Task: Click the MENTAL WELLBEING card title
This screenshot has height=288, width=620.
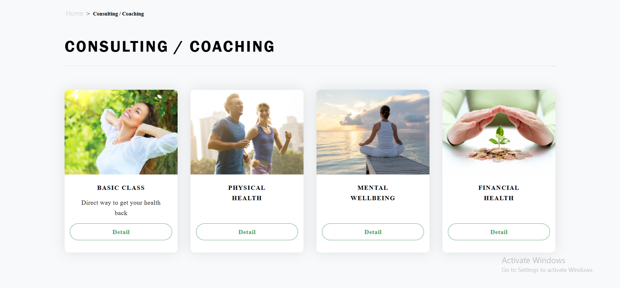Action: [373, 193]
